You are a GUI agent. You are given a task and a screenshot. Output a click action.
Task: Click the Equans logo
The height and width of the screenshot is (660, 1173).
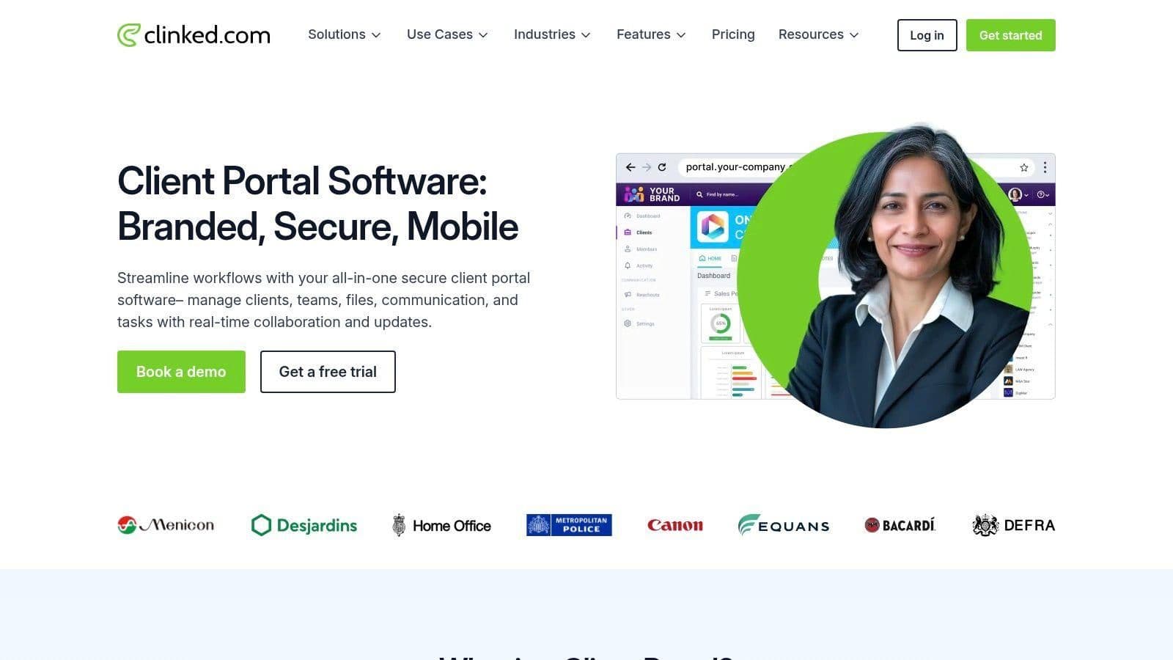click(x=784, y=525)
